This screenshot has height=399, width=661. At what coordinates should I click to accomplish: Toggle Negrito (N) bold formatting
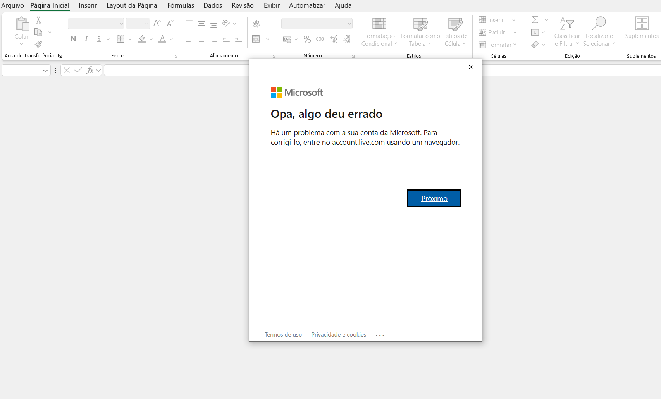point(73,39)
